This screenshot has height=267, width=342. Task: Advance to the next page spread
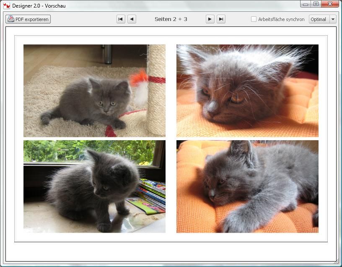[x=210, y=19]
